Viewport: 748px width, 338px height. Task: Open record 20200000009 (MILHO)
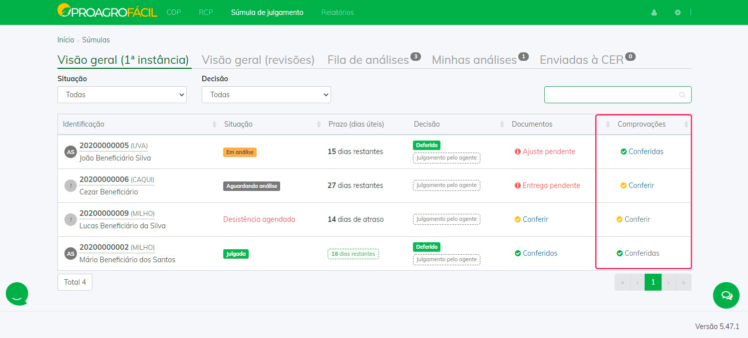[x=117, y=213]
